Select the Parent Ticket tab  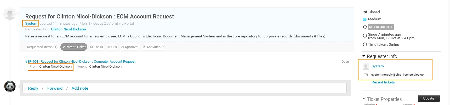(74, 47)
